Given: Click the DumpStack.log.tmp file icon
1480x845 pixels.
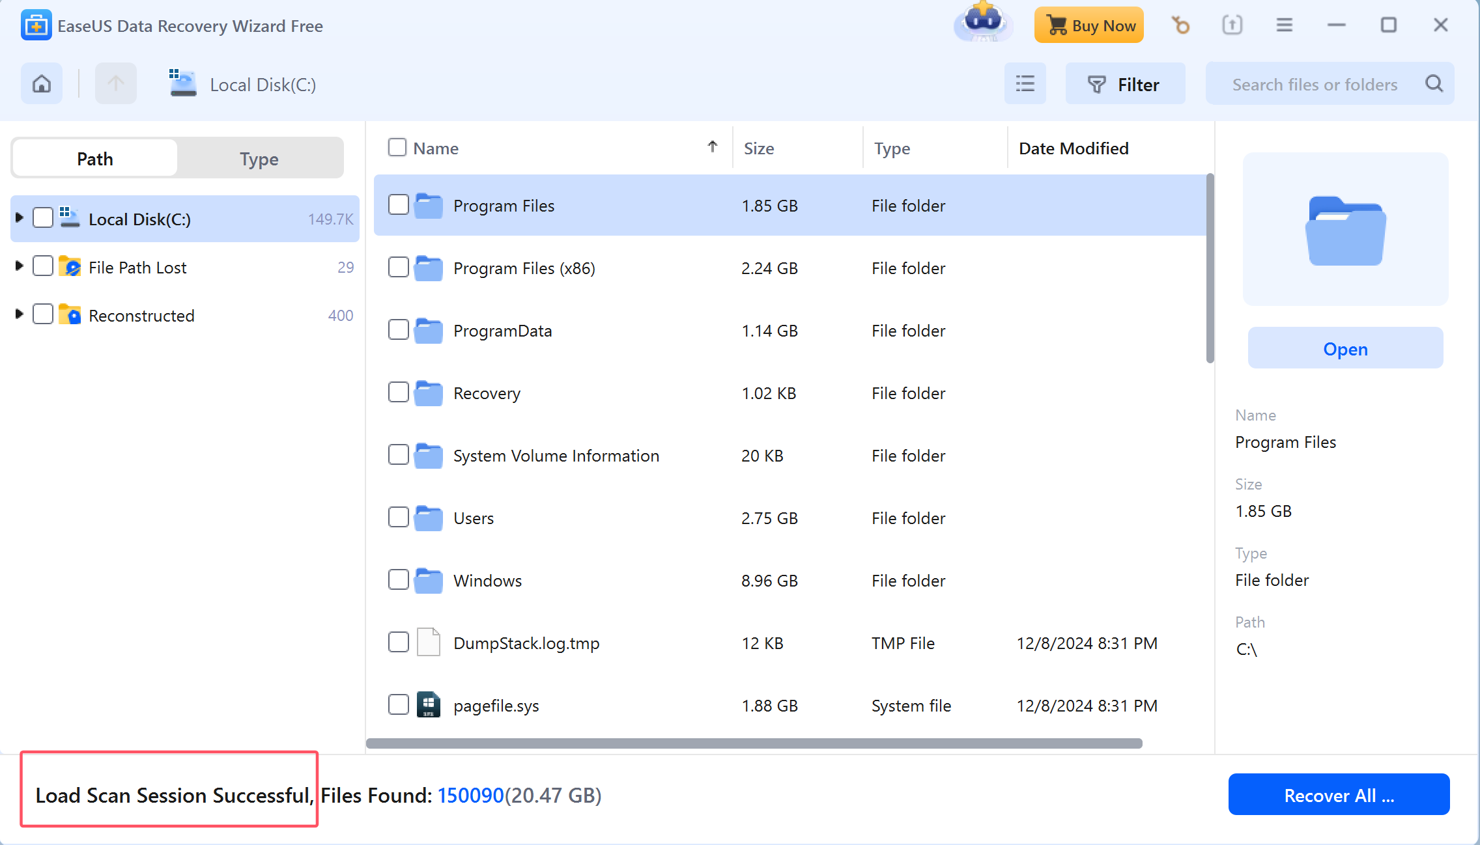Looking at the screenshot, I should (x=429, y=643).
